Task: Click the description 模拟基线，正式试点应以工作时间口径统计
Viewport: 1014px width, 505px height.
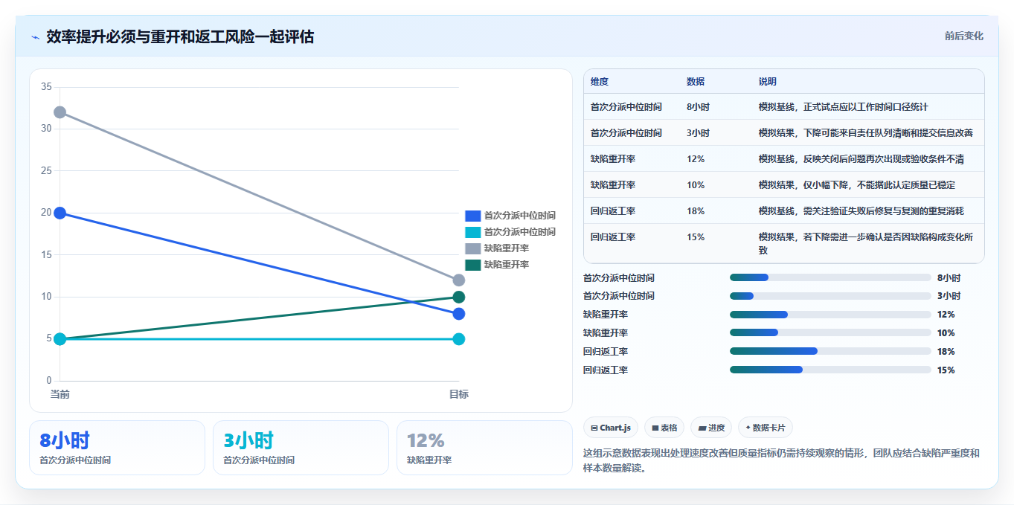Action: coord(843,107)
